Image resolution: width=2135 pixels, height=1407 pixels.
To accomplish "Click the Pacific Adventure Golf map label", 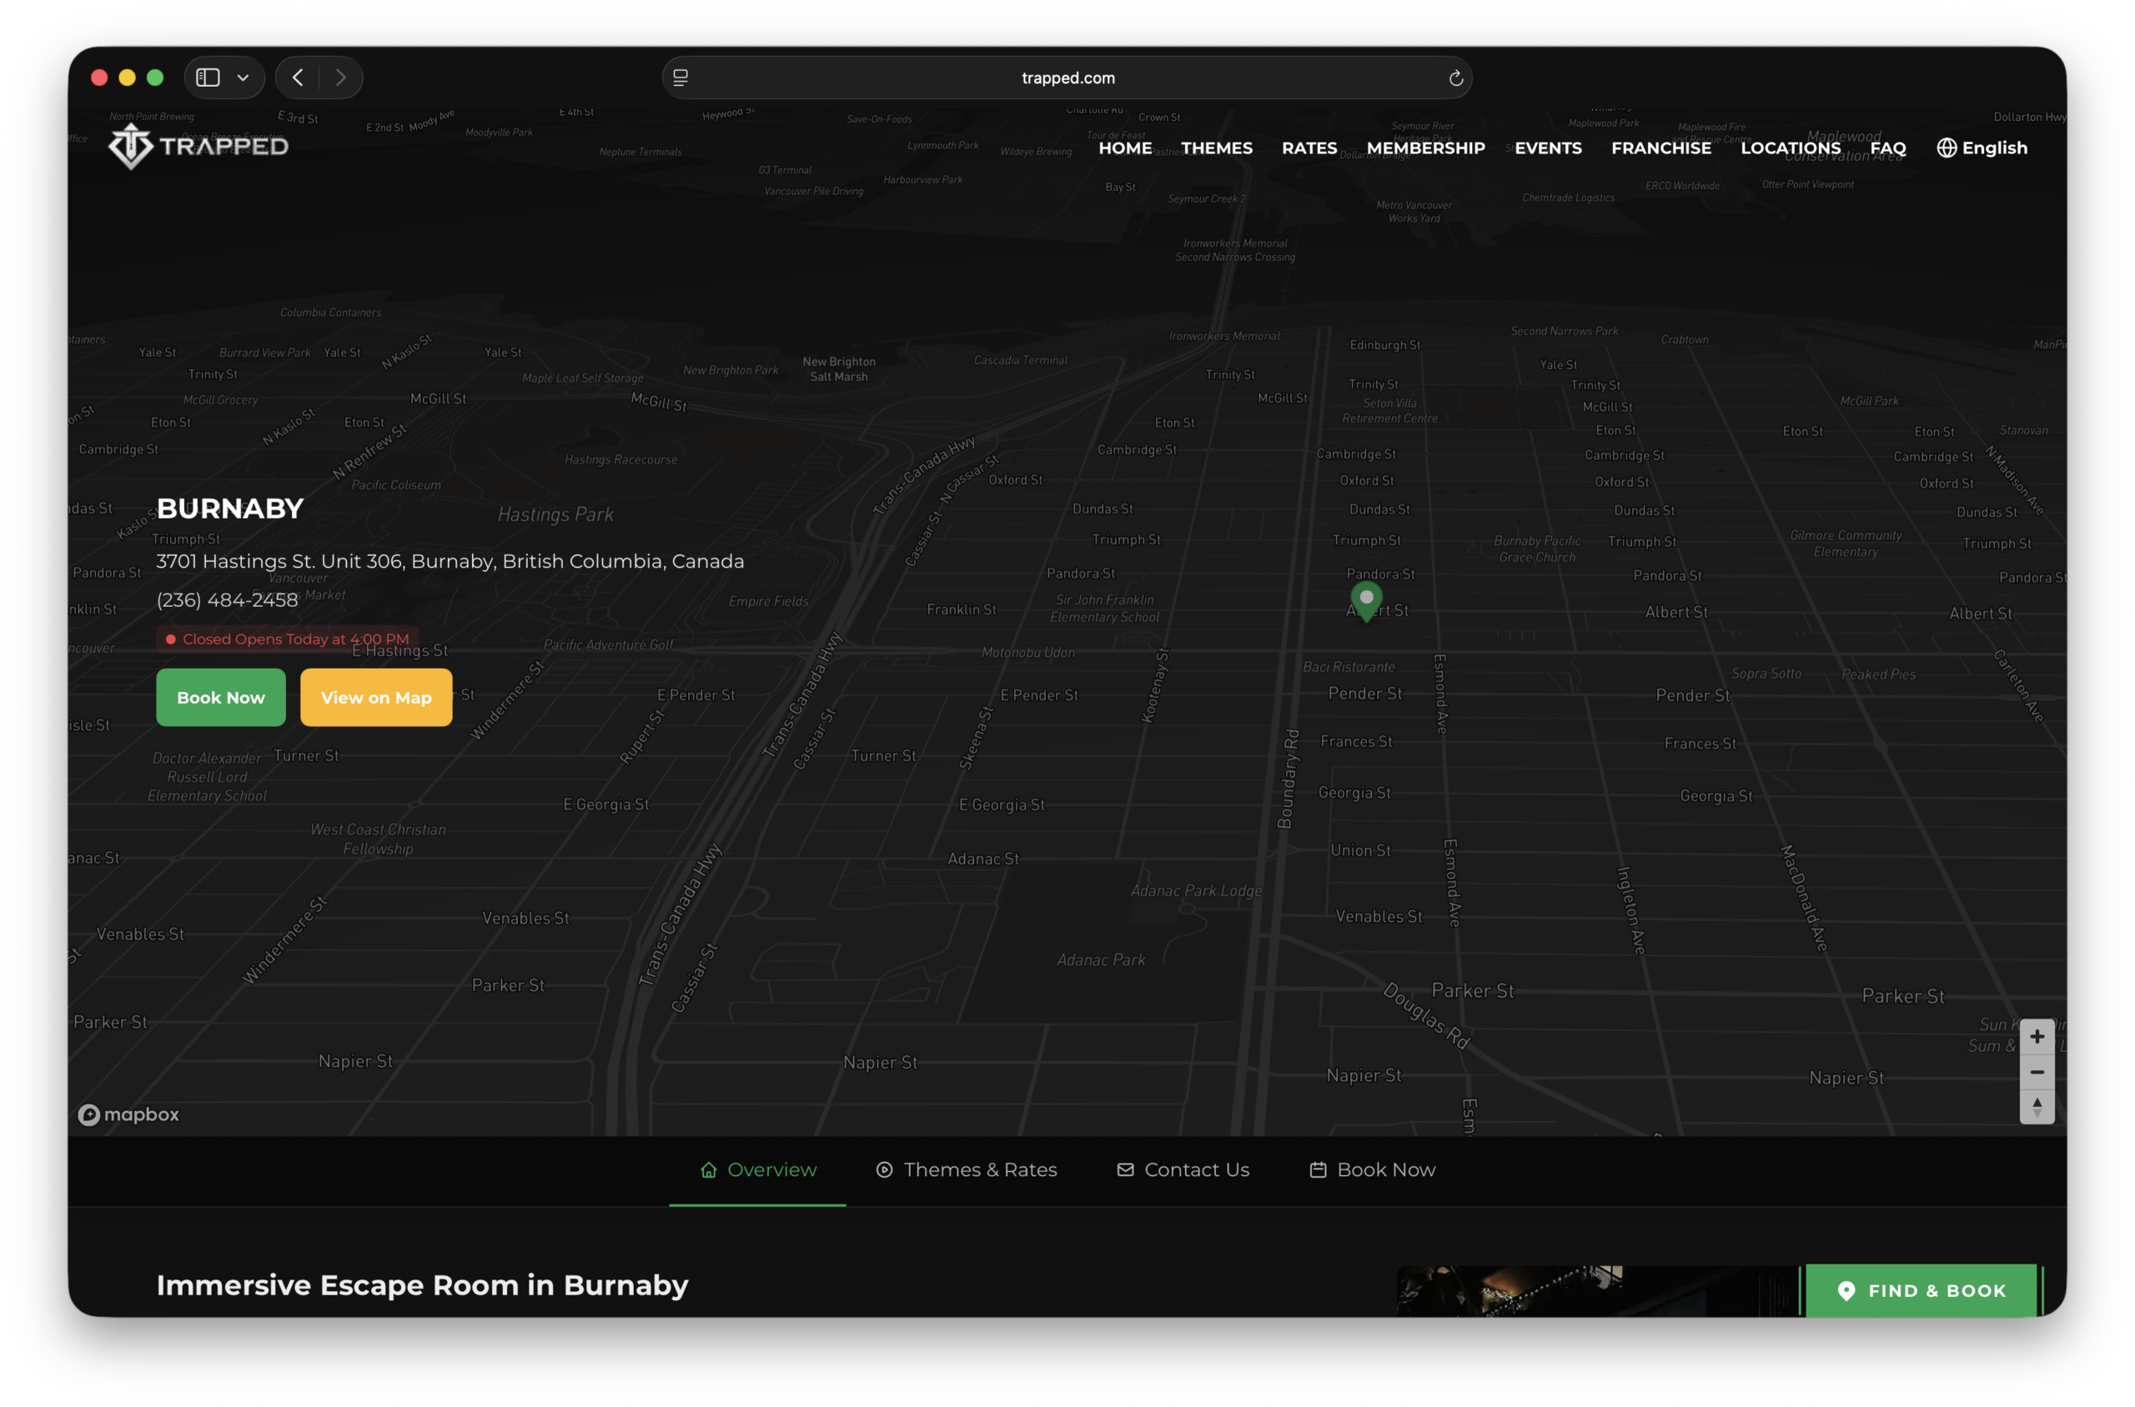I will point(608,644).
